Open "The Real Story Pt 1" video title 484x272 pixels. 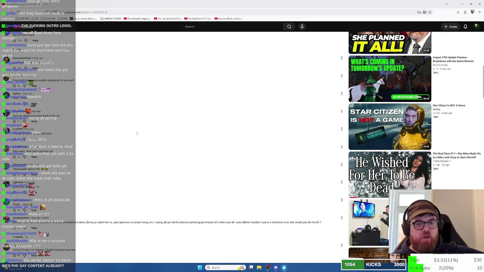point(457,155)
